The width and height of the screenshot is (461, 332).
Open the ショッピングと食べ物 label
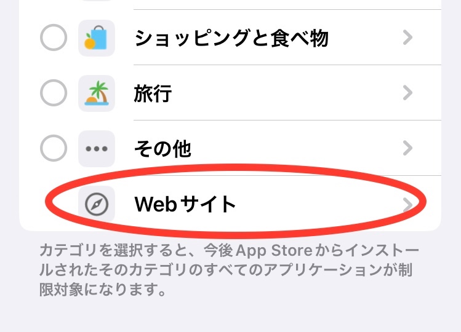(x=231, y=38)
